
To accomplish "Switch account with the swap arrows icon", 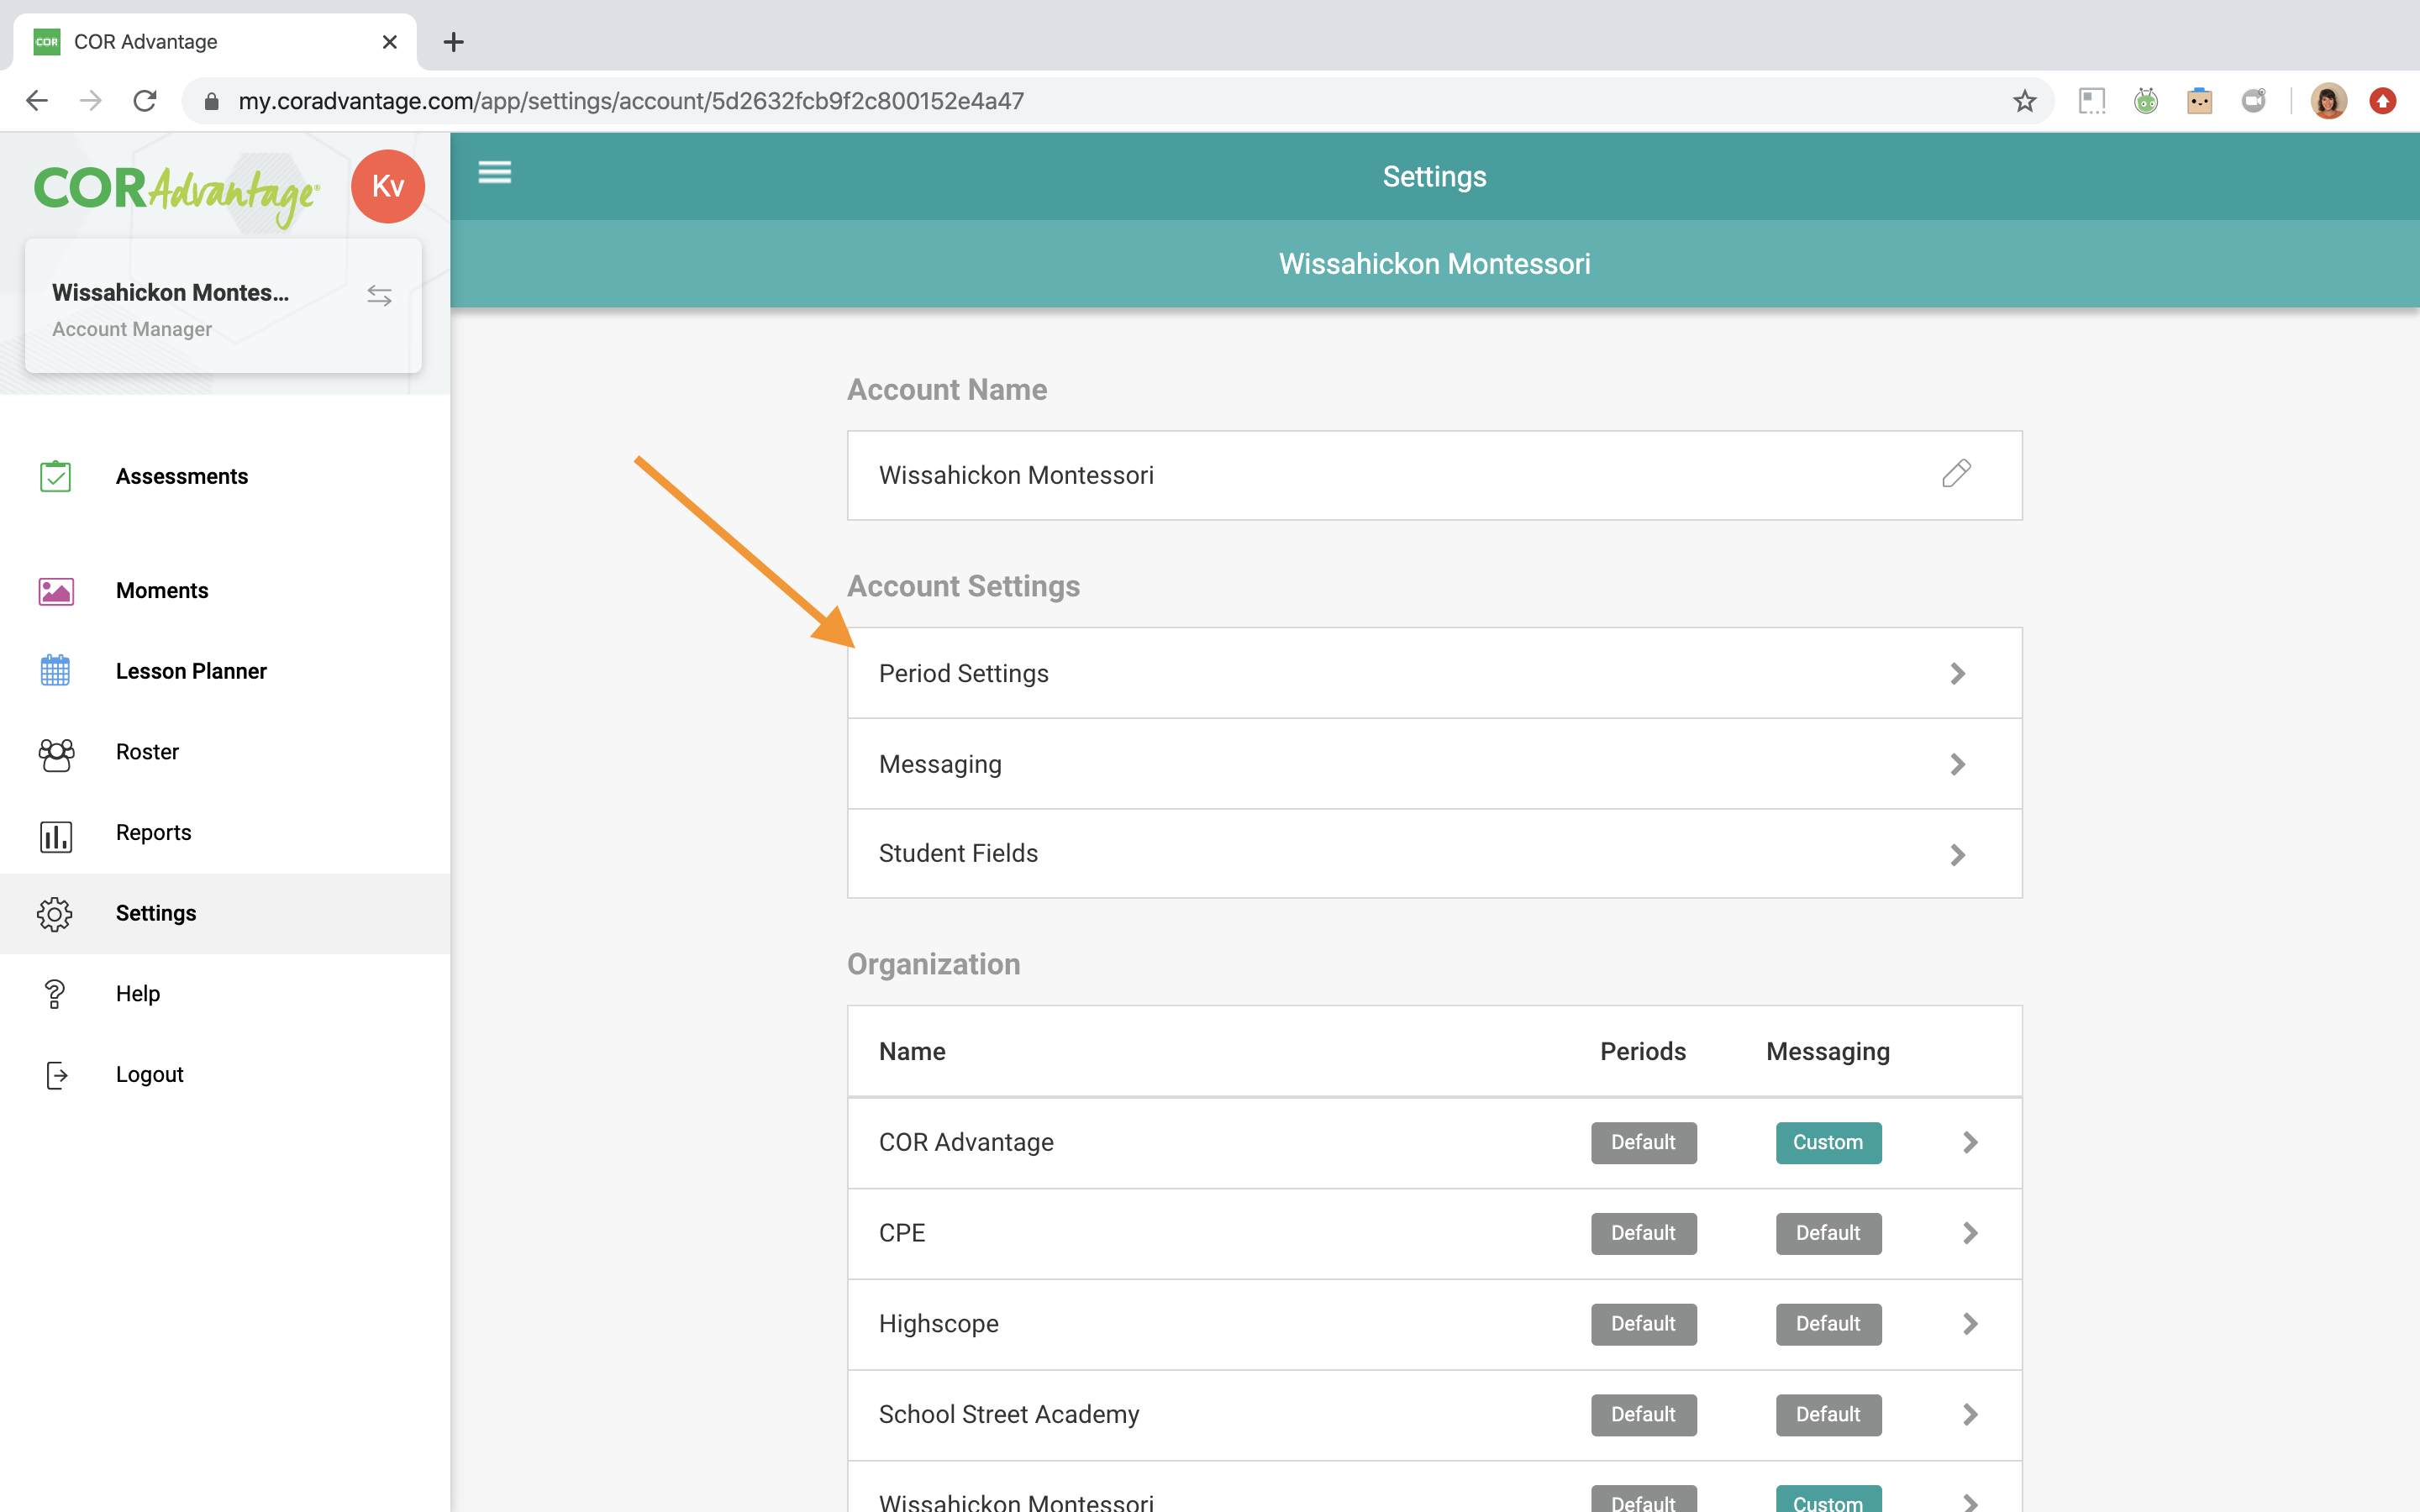I will click(379, 296).
